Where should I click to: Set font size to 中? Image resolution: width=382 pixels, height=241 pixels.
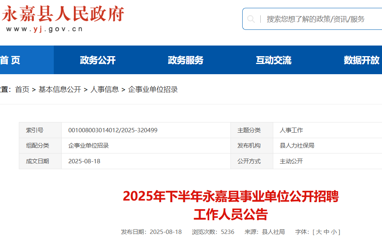pyautogui.click(x=326, y=232)
